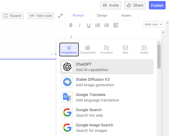Image resolution: width=169 pixels, height=136 pixels.
Task: Click the prompt editor scroll up arrow
Action: (163, 32)
